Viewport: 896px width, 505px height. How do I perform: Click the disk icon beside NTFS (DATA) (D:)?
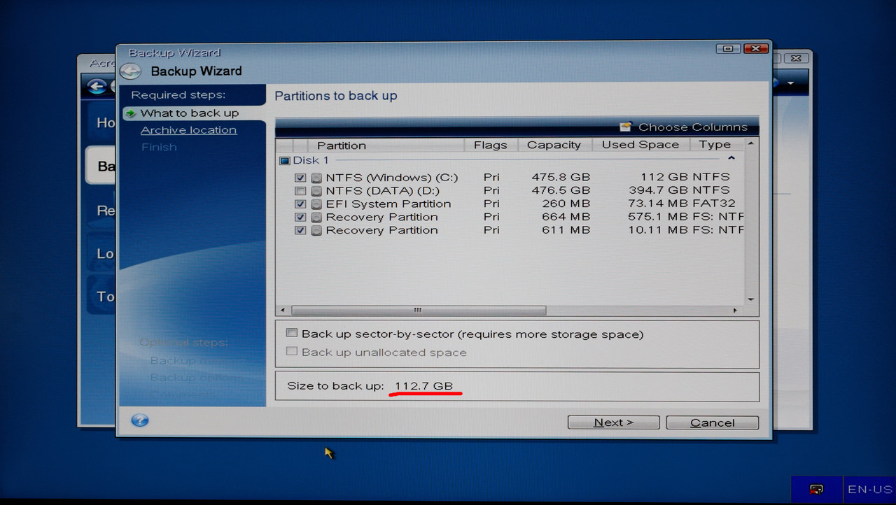click(316, 191)
